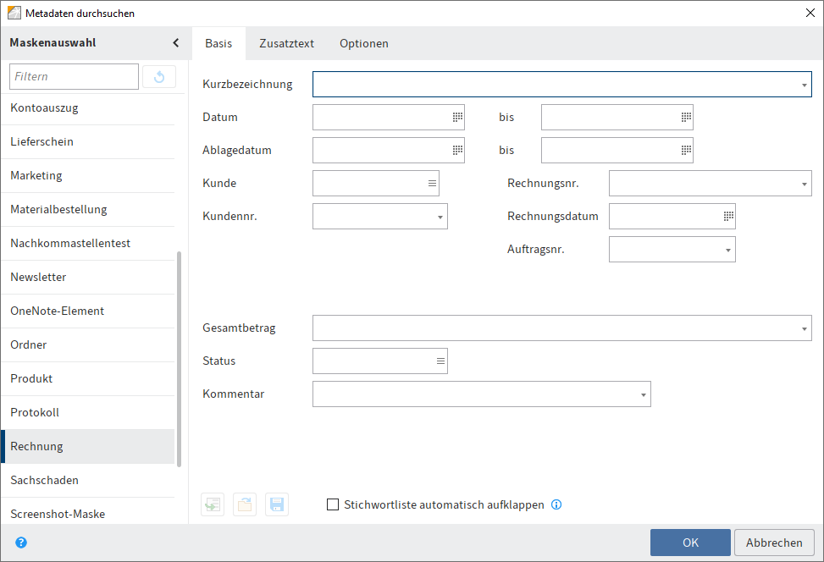Screen dimensions: 824x562
Task: Enable Stichwortliste automatisch aufklappen checkbox
Action: pos(333,504)
